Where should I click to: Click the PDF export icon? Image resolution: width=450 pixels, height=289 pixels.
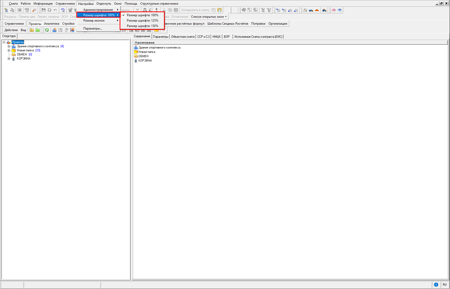pyautogui.click(x=27, y=10)
